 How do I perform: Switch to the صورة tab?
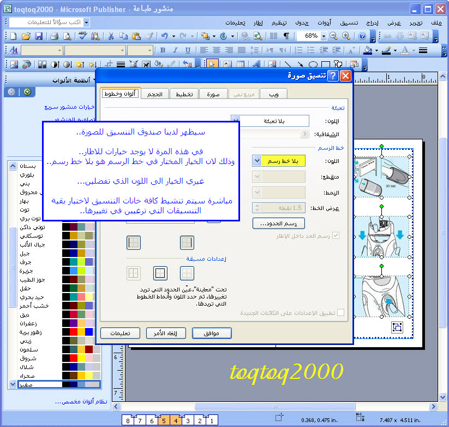pyautogui.click(x=213, y=94)
